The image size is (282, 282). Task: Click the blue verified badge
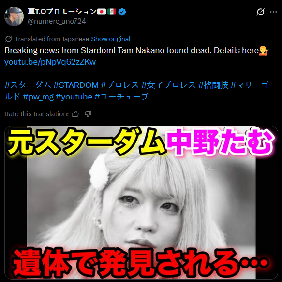pyautogui.click(x=122, y=12)
